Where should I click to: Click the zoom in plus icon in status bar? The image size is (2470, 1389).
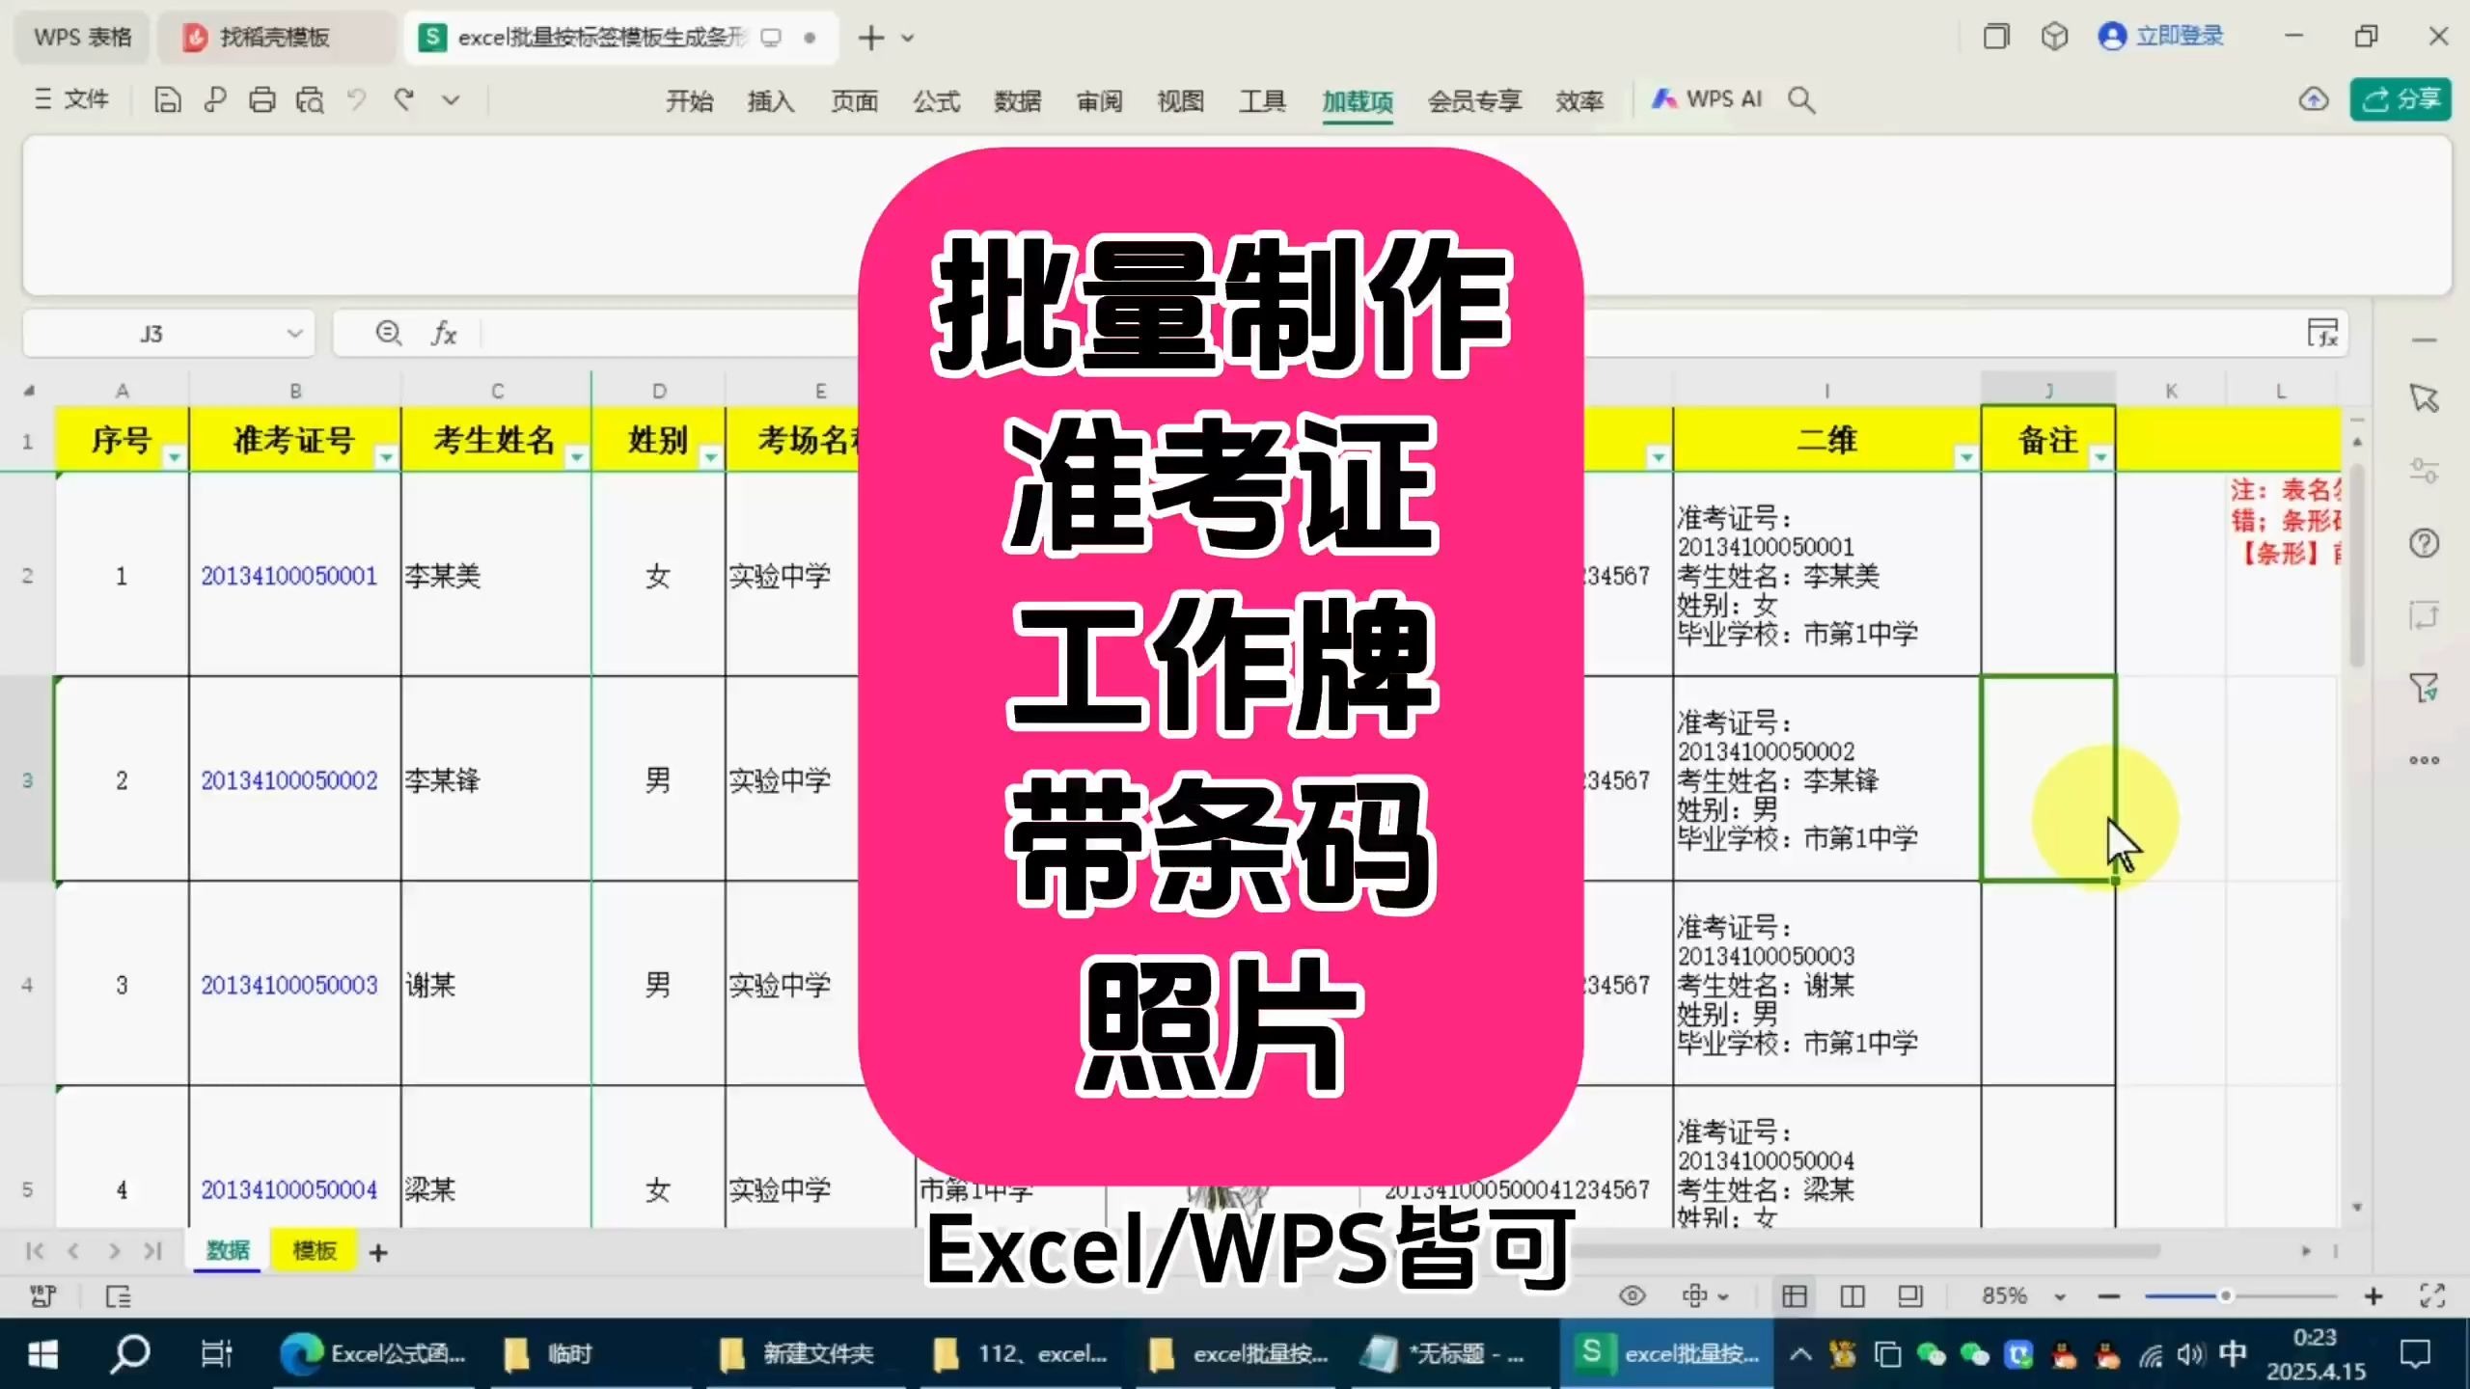(2374, 1296)
